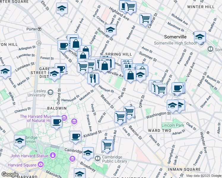Open the shopping bag marker on Somerville Ave near Belmont St

[x=105, y=67]
